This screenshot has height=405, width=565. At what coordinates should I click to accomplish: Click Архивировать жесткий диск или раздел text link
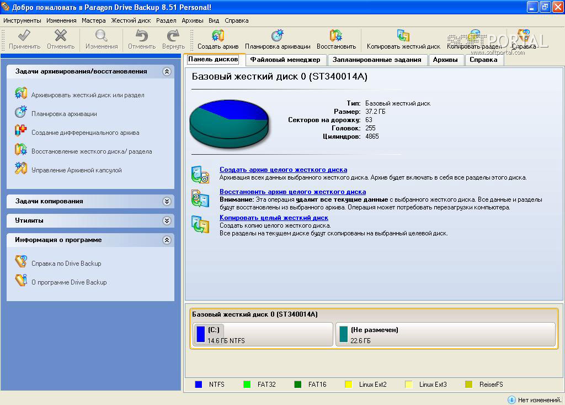pos(88,95)
